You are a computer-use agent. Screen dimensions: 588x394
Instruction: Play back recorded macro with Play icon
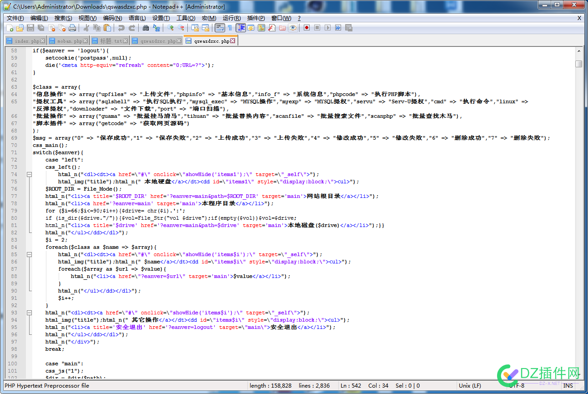click(x=327, y=28)
